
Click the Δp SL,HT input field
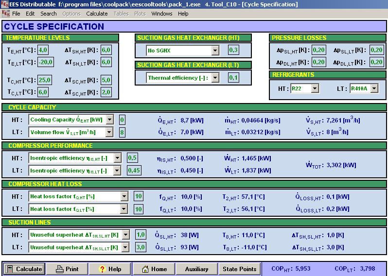pyautogui.click(x=318, y=50)
